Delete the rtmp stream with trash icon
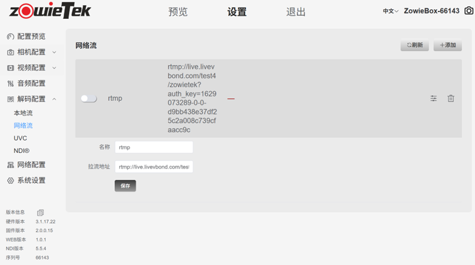This screenshot has width=475, height=265. pos(450,99)
